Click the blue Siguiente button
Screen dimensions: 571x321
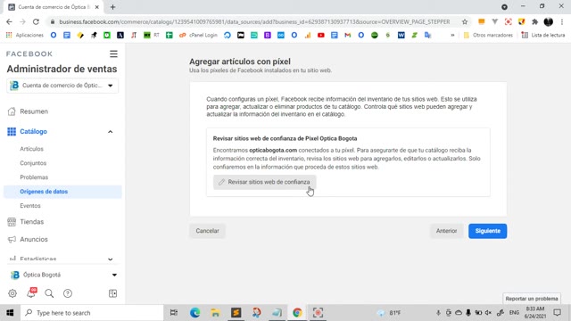tap(488, 231)
